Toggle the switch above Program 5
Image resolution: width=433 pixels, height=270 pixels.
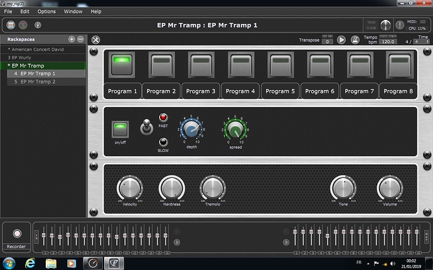tap(281, 65)
